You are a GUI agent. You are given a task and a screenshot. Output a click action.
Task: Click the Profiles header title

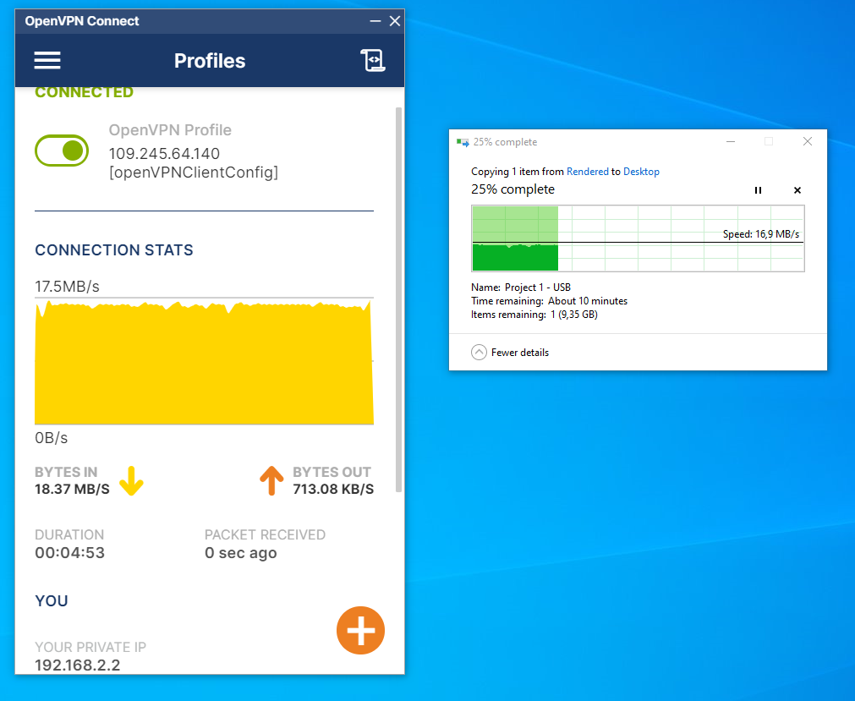point(210,61)
